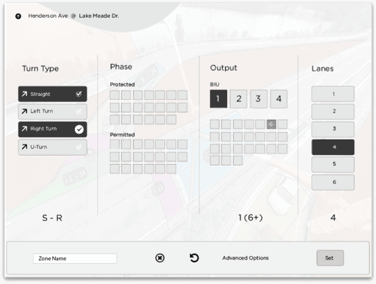Click the Left Turn checkmark
376x284 pixels.
tap(79, 112)
